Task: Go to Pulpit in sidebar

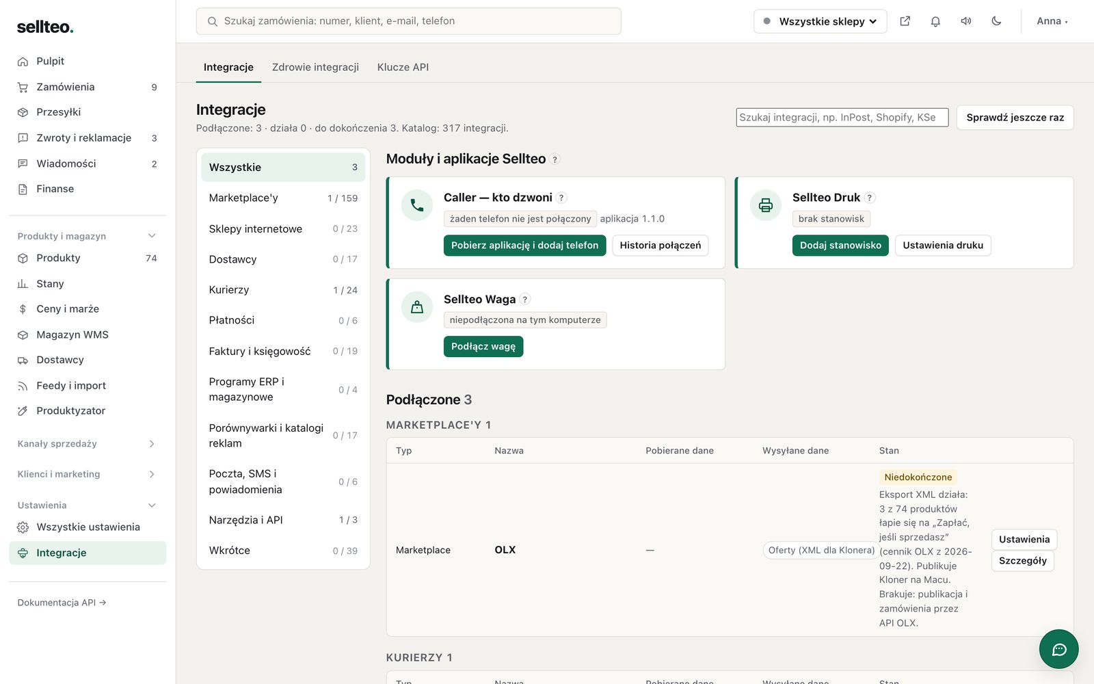Action: point(88,61)
